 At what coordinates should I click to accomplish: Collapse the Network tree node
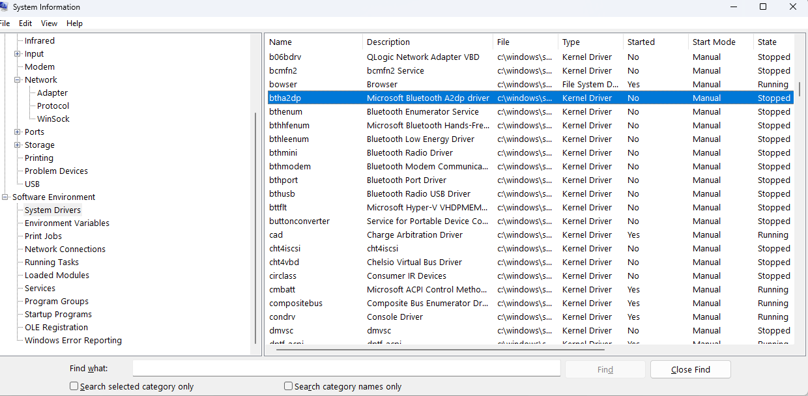click(18, 80)
